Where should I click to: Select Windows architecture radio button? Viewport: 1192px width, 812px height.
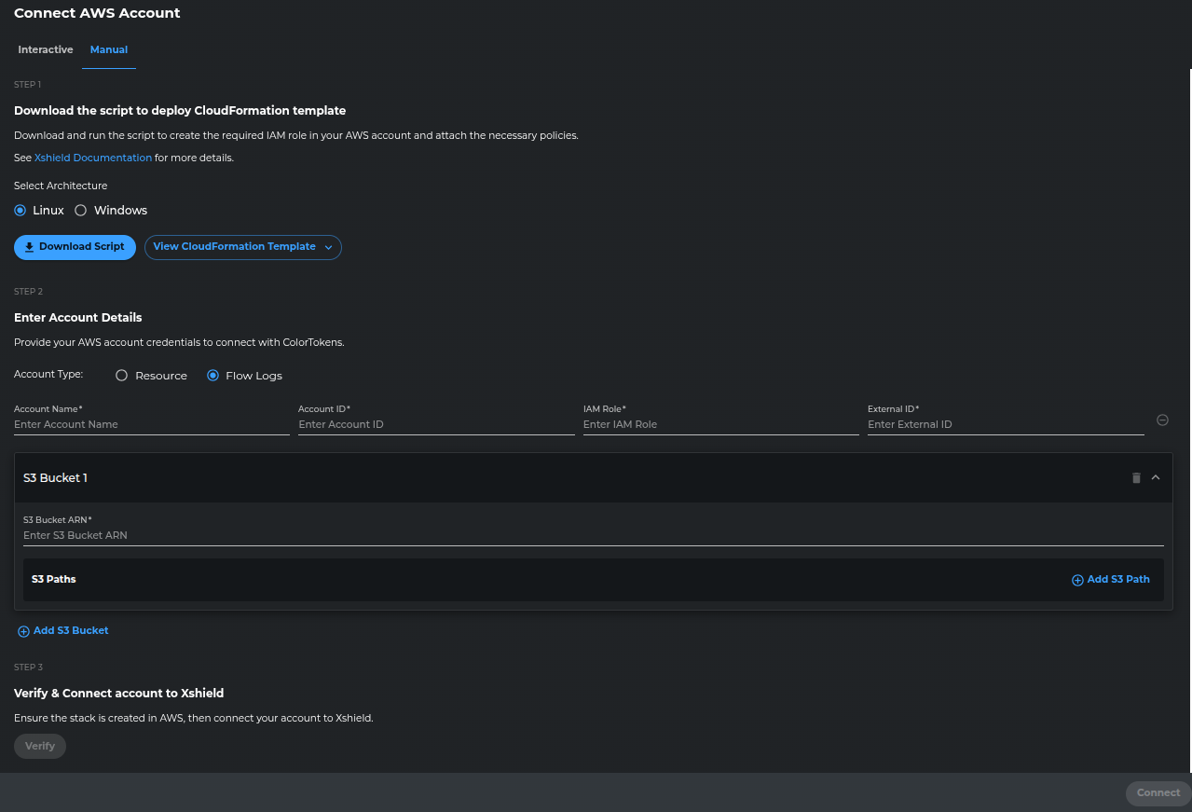point(81,211)
